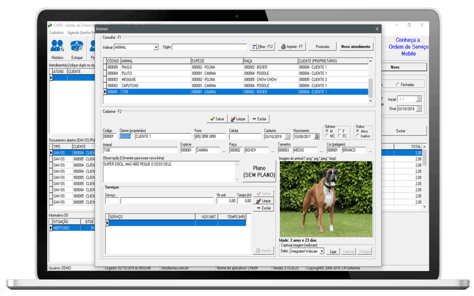Set status to Inativo
Screen dimensions: 474x296
(358, 136)
